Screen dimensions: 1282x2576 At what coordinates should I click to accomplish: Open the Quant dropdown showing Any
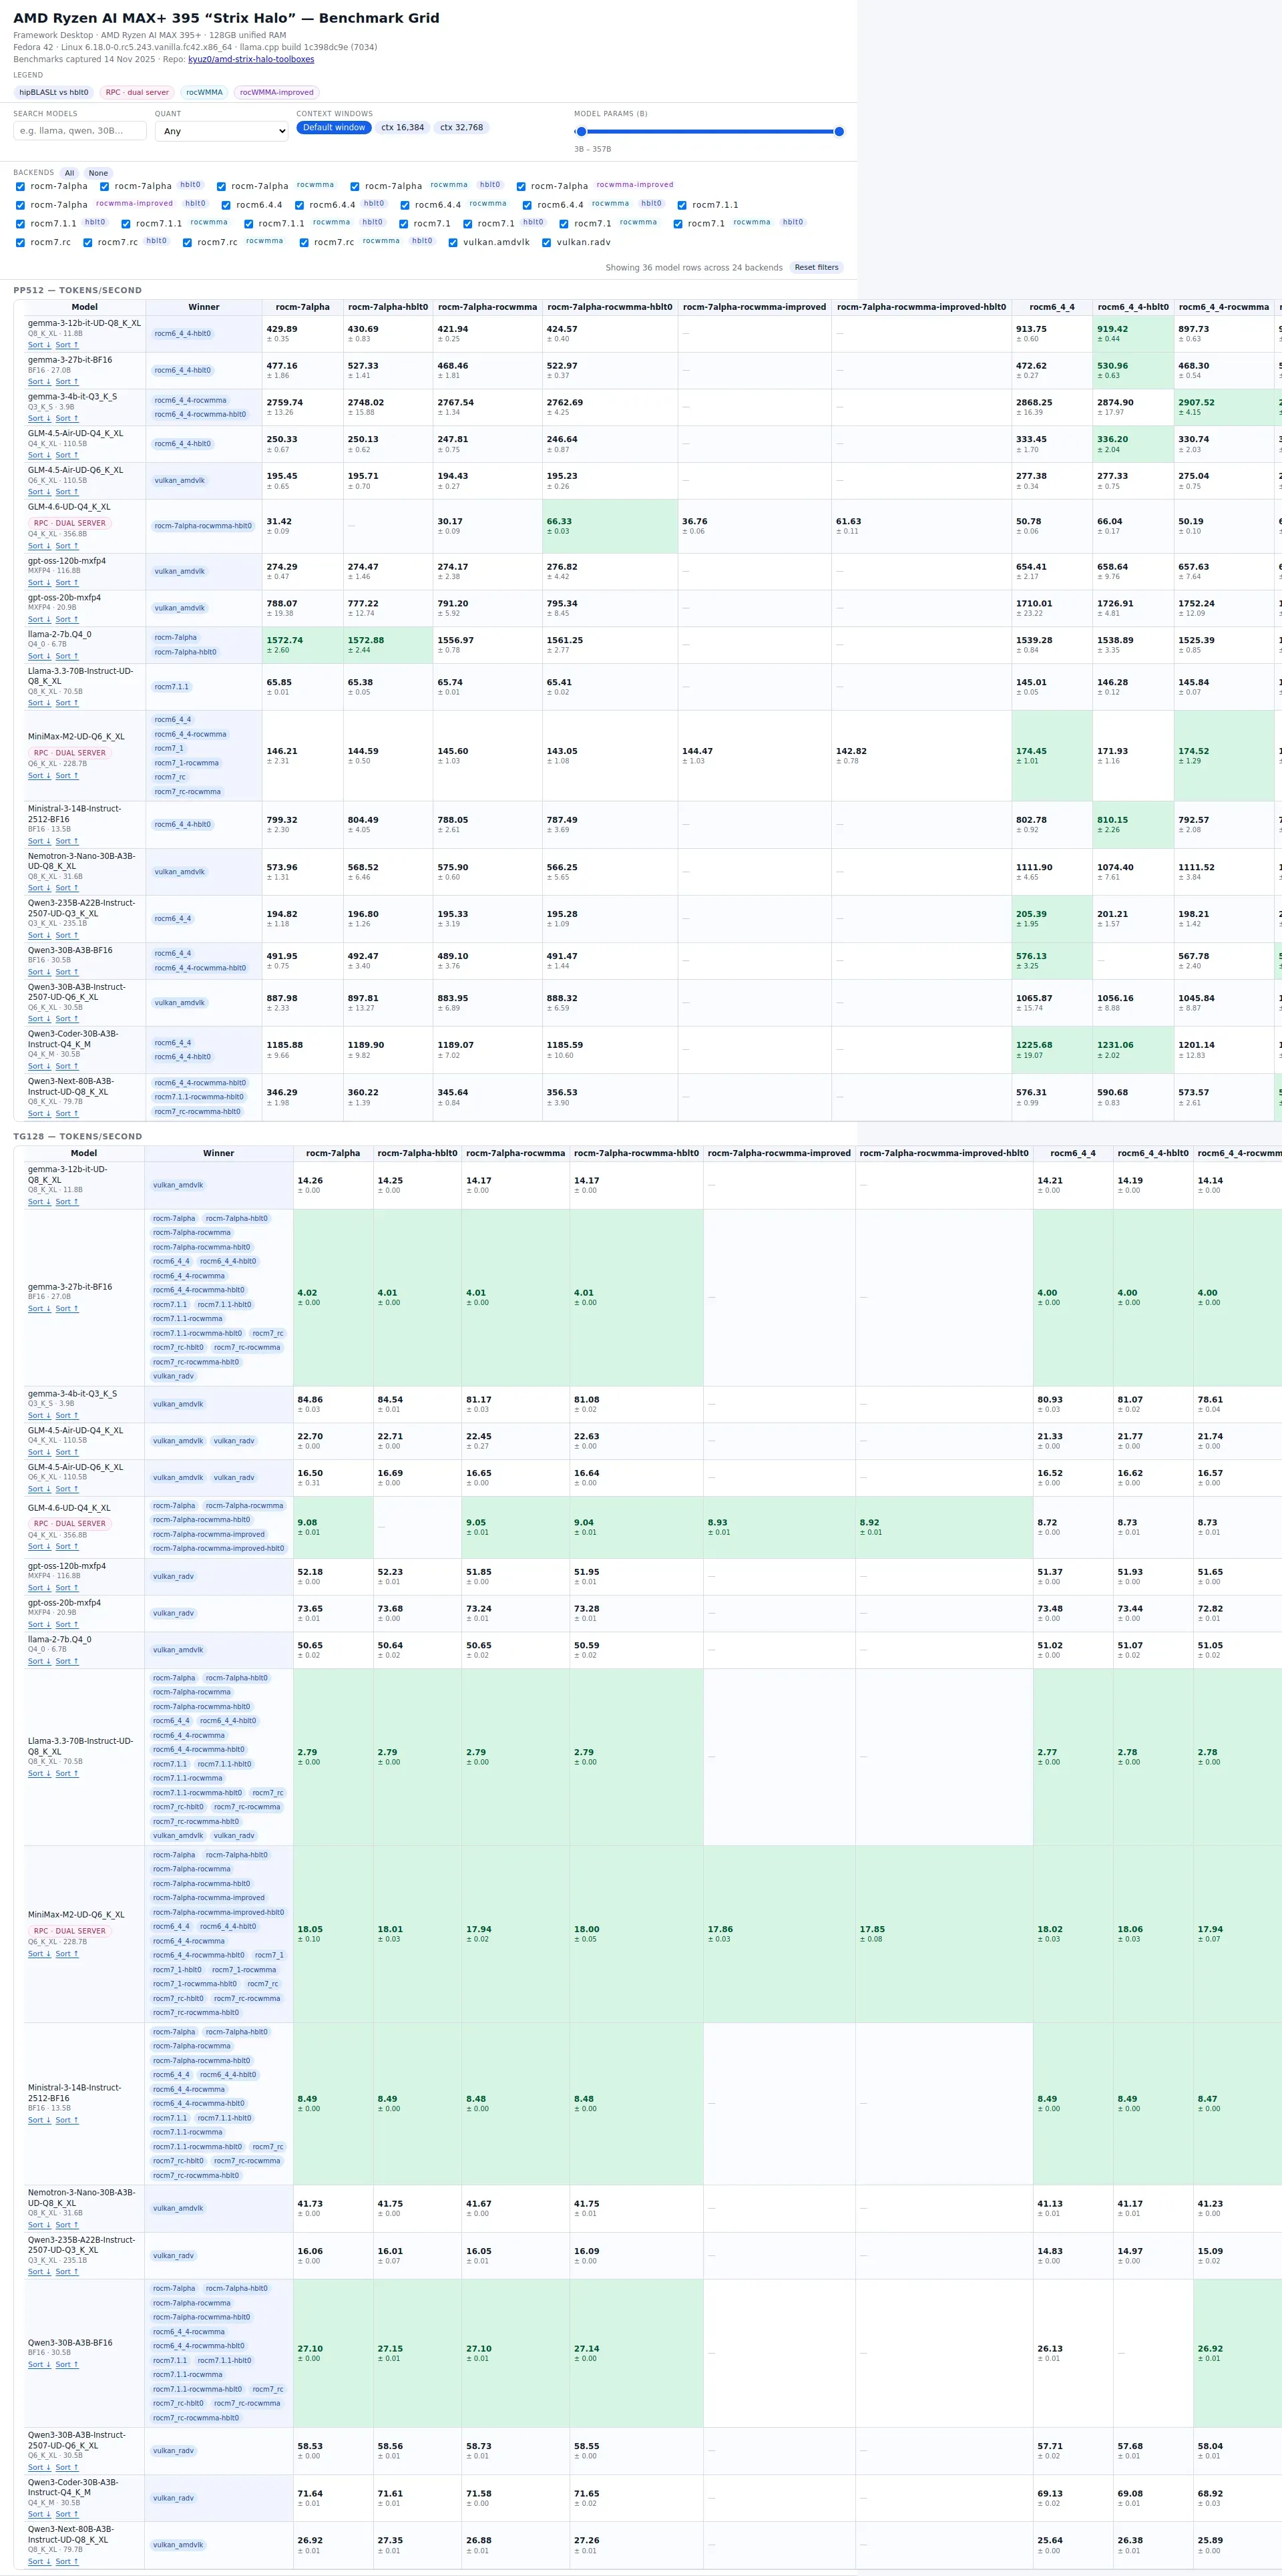221,131
